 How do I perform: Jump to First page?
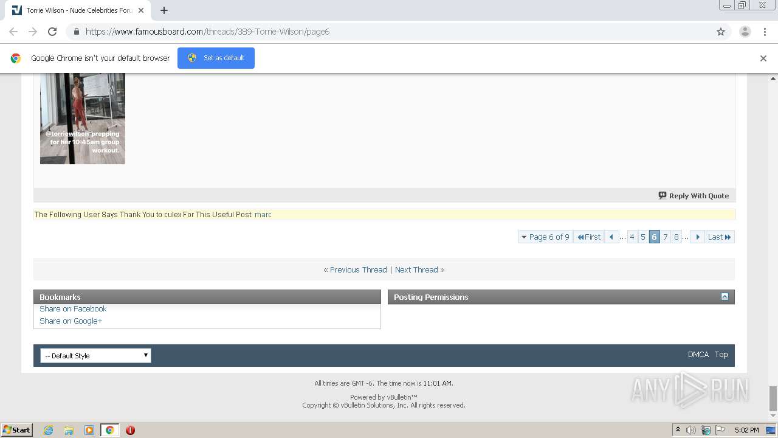(589, 237)
